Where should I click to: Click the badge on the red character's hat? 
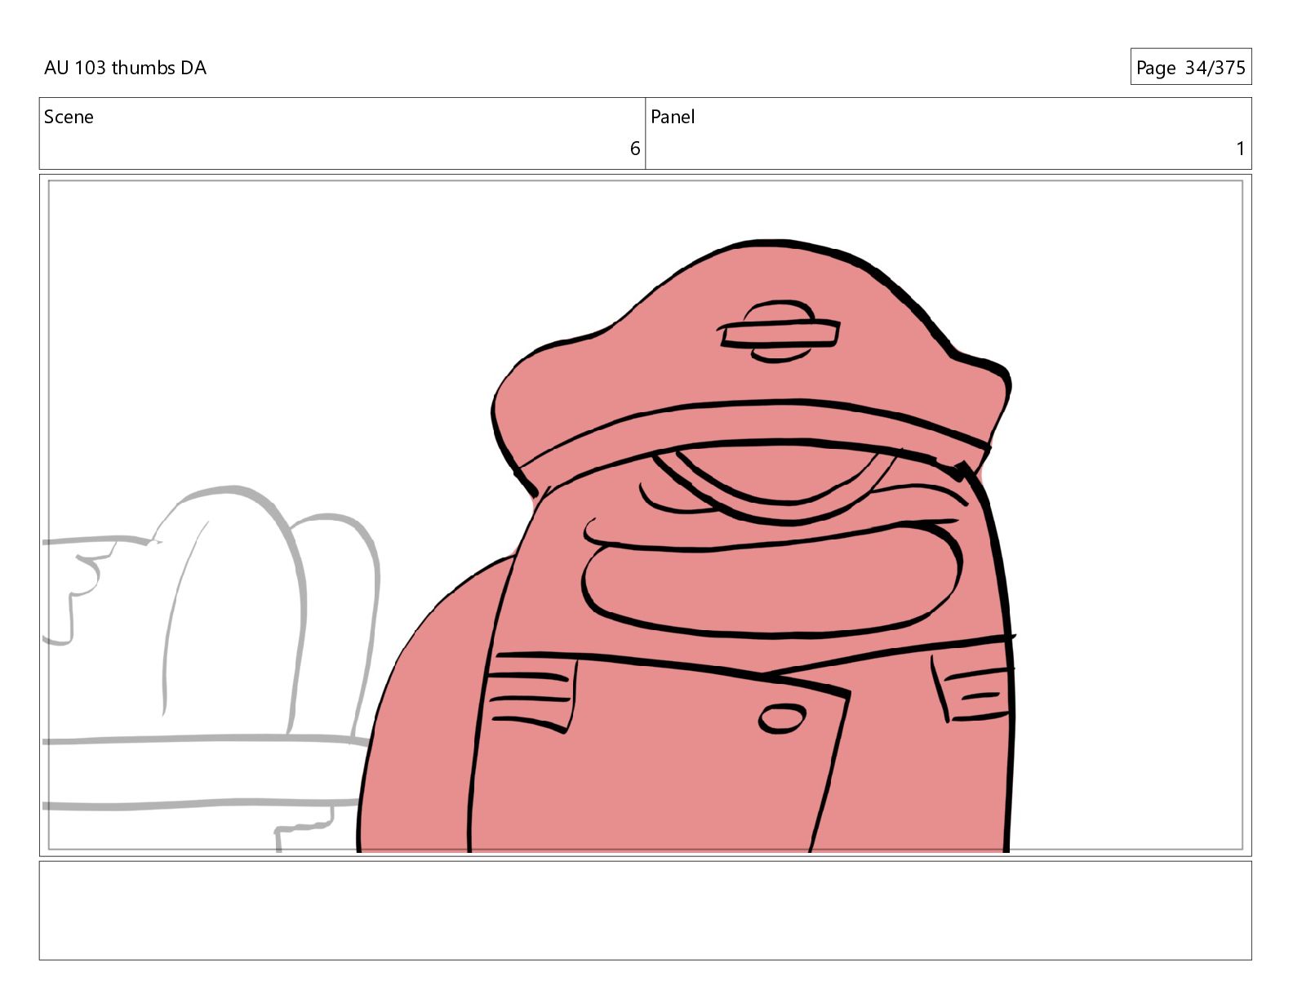click(778, 331)
